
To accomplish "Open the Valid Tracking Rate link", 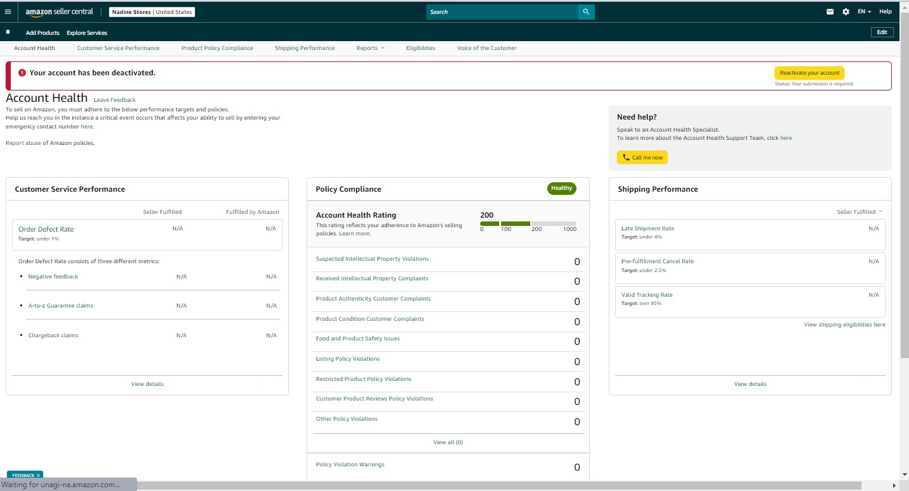I will [x=647, y=295].
